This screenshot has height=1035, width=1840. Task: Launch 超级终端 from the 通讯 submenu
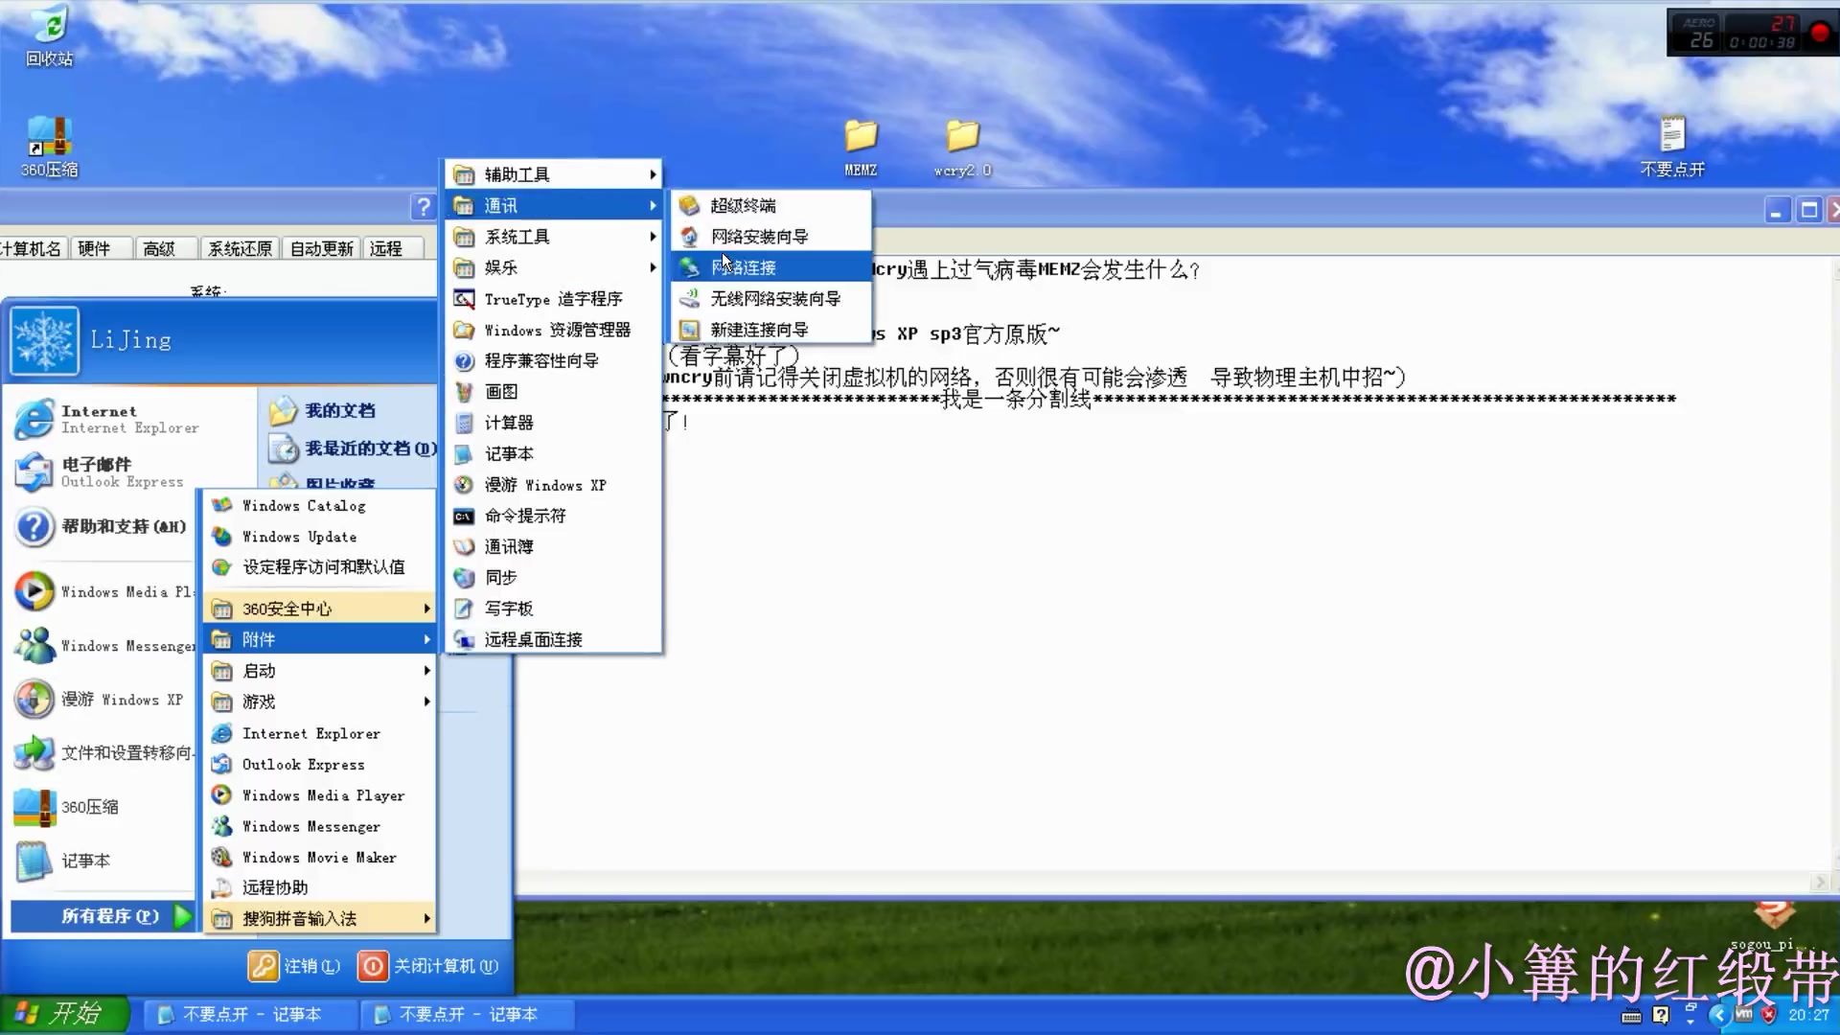coord(771,205)
